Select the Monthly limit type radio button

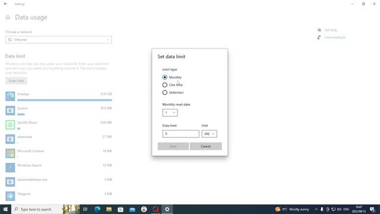[165, 77]
